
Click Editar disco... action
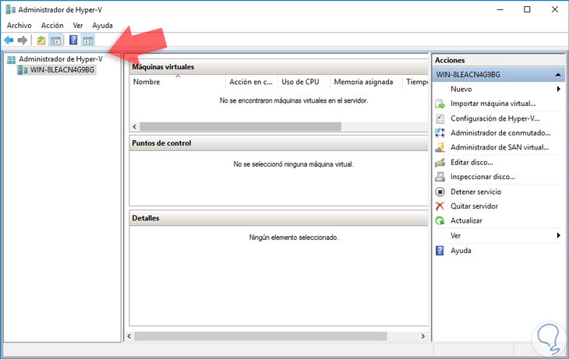coord(472,163)
